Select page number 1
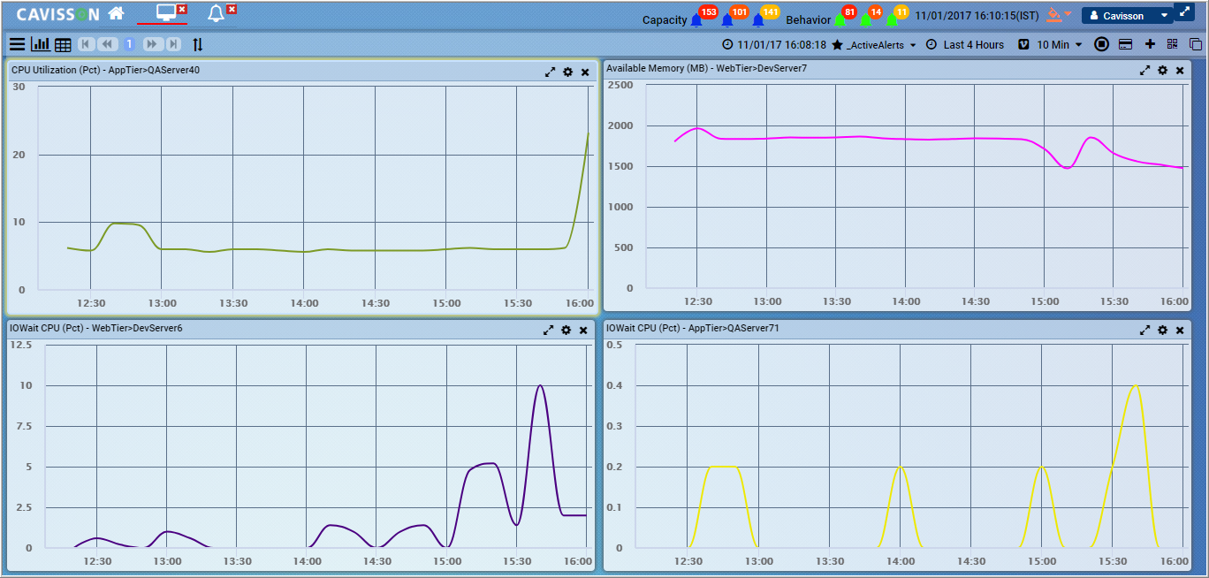This screenshot has height=578, width=1209. (x=129, y=44)
